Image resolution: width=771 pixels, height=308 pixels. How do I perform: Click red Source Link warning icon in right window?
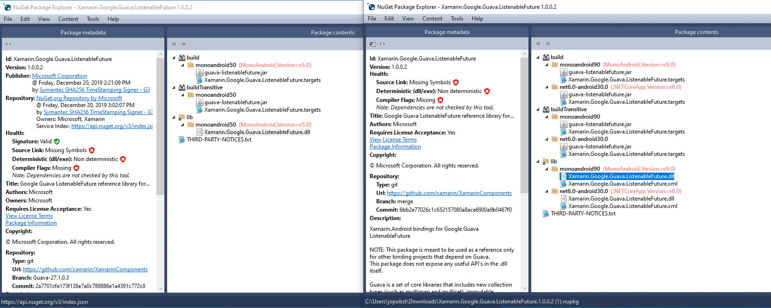[x=456, y=82]
